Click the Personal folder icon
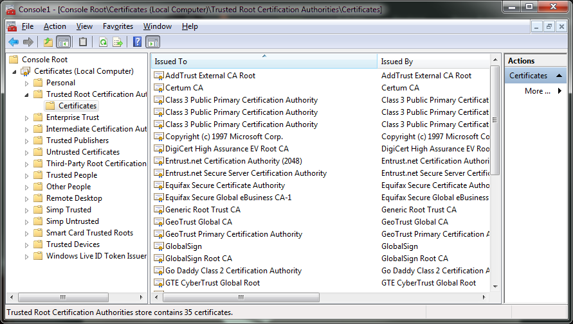 38,83
